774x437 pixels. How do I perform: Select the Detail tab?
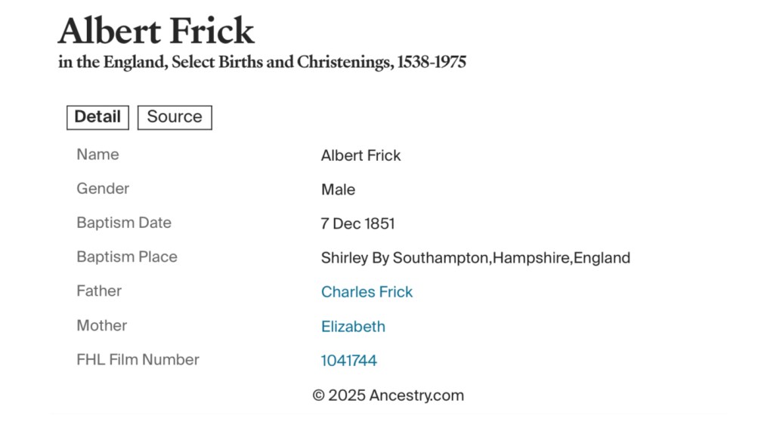click(x=98, y=117)
